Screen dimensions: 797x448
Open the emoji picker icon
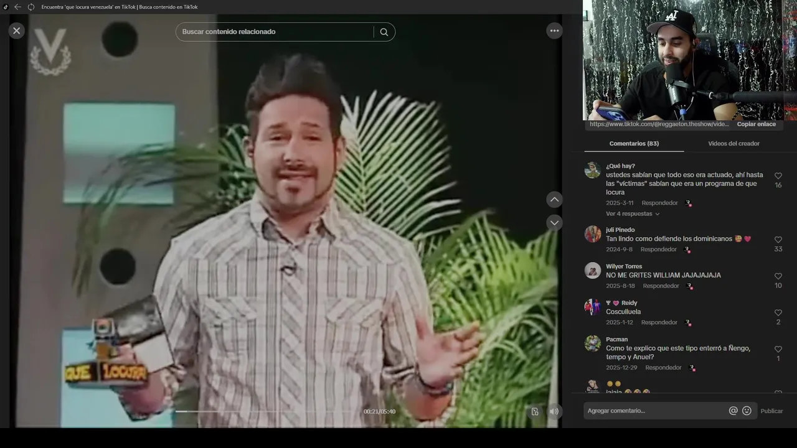point(747,411)
